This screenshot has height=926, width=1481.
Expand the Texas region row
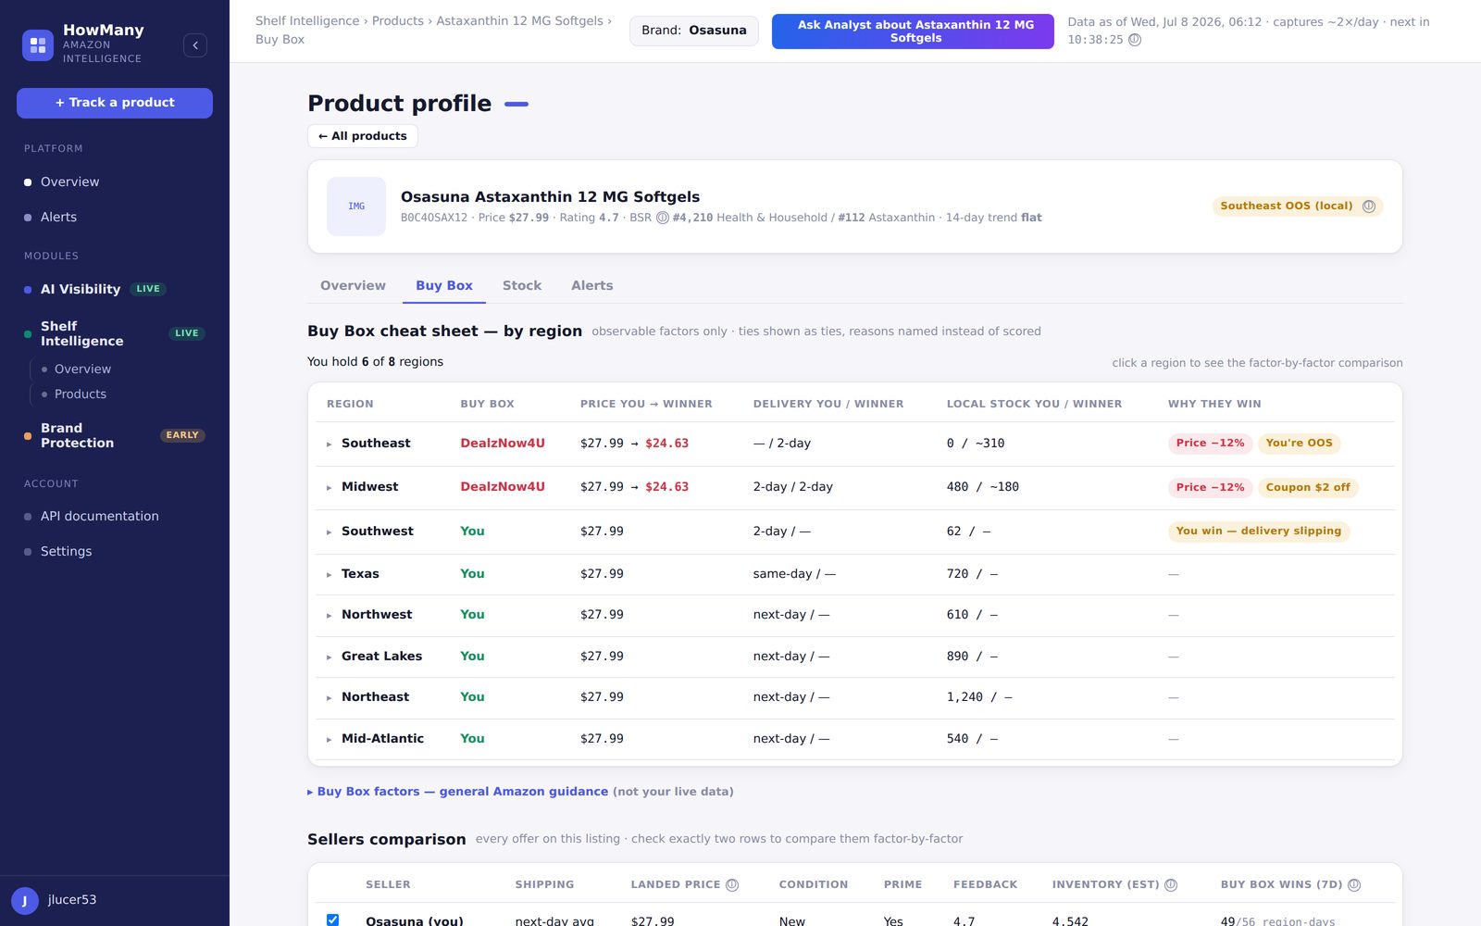[329, 575]
